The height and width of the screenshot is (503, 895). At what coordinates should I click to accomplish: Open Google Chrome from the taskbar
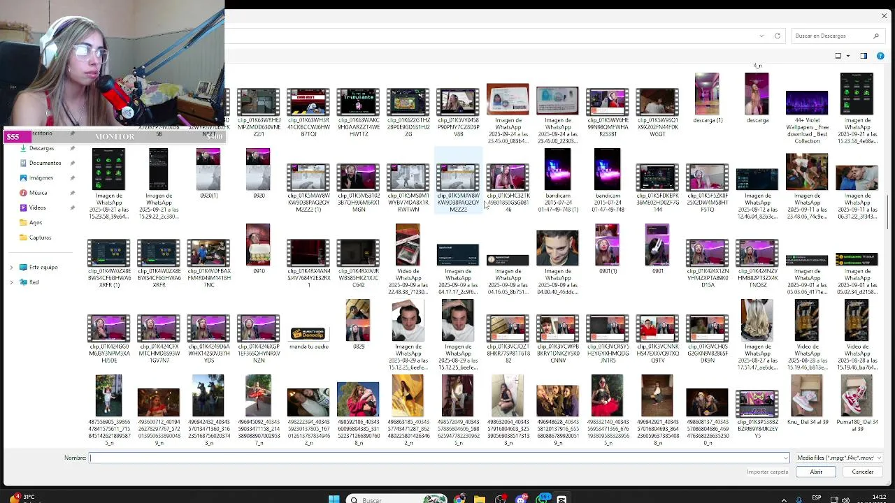459,499
